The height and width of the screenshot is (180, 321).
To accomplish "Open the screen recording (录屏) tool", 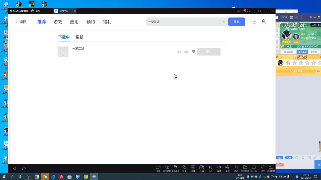I will tap(158, 168).
